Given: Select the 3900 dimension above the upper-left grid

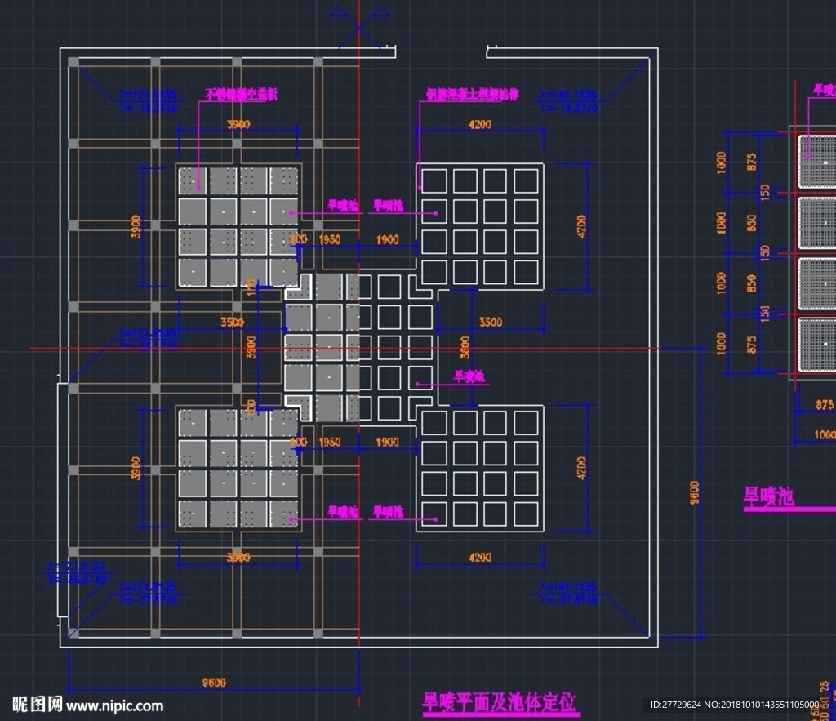Looking at the screenshot, I should pos(238,124).
